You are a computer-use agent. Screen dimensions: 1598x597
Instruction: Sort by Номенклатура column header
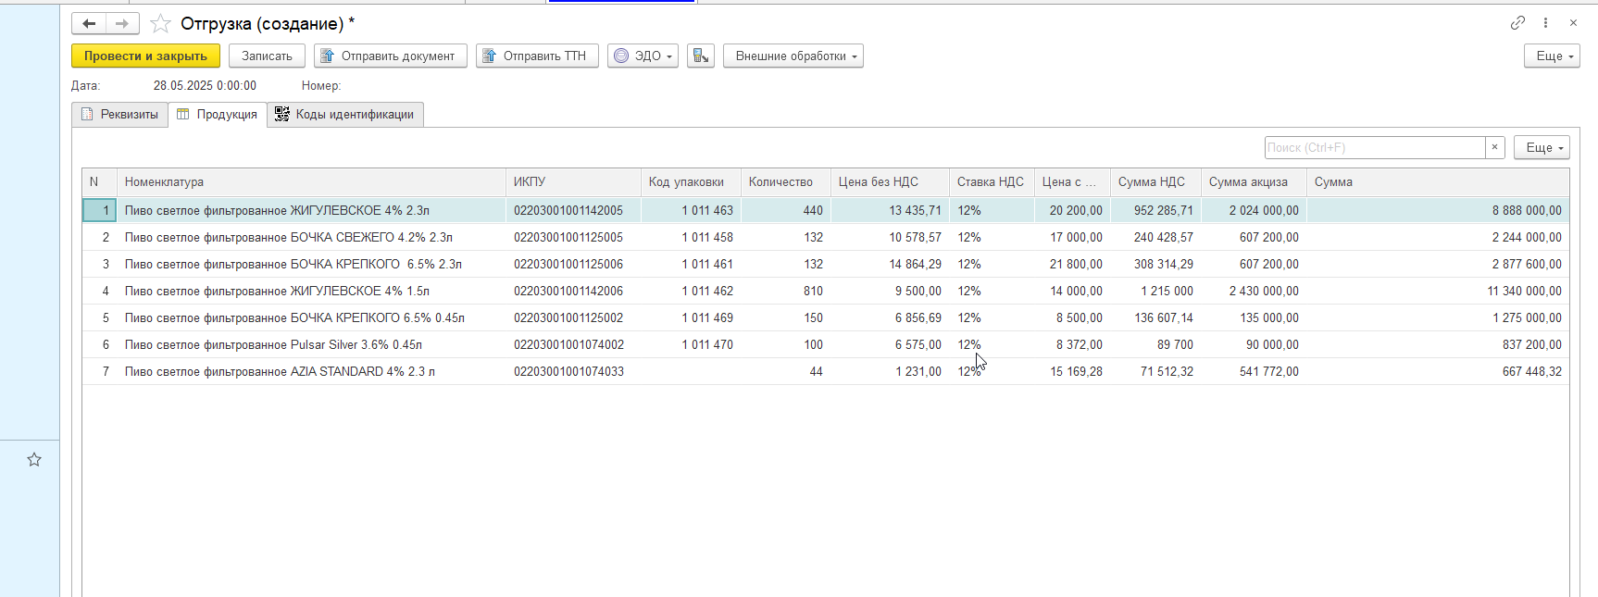click(x=311, y=182)
